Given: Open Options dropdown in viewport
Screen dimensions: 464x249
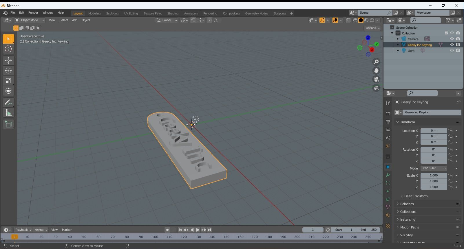Looking at the screenshot, I should (372, 28).
